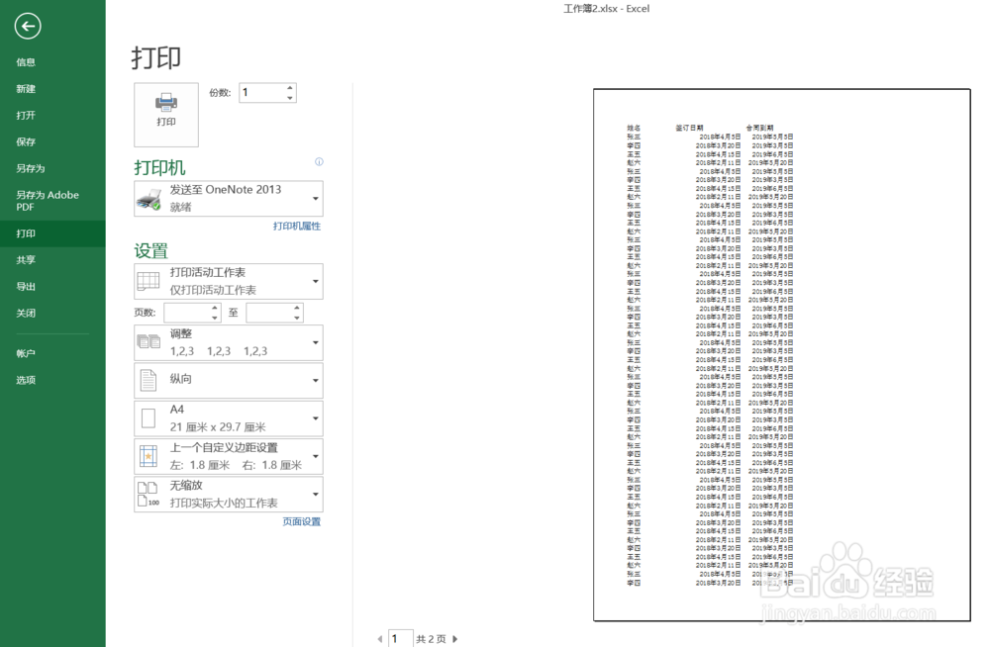Click the copies number input field
This screenshot has width=990, height=647.
click(x=262, y=93)
